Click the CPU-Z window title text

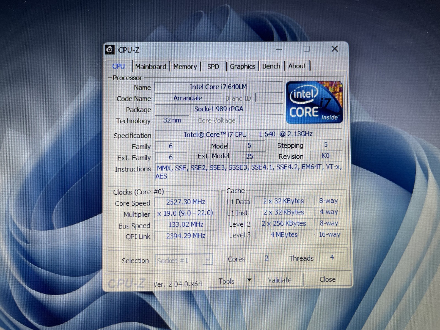[129, 50]
